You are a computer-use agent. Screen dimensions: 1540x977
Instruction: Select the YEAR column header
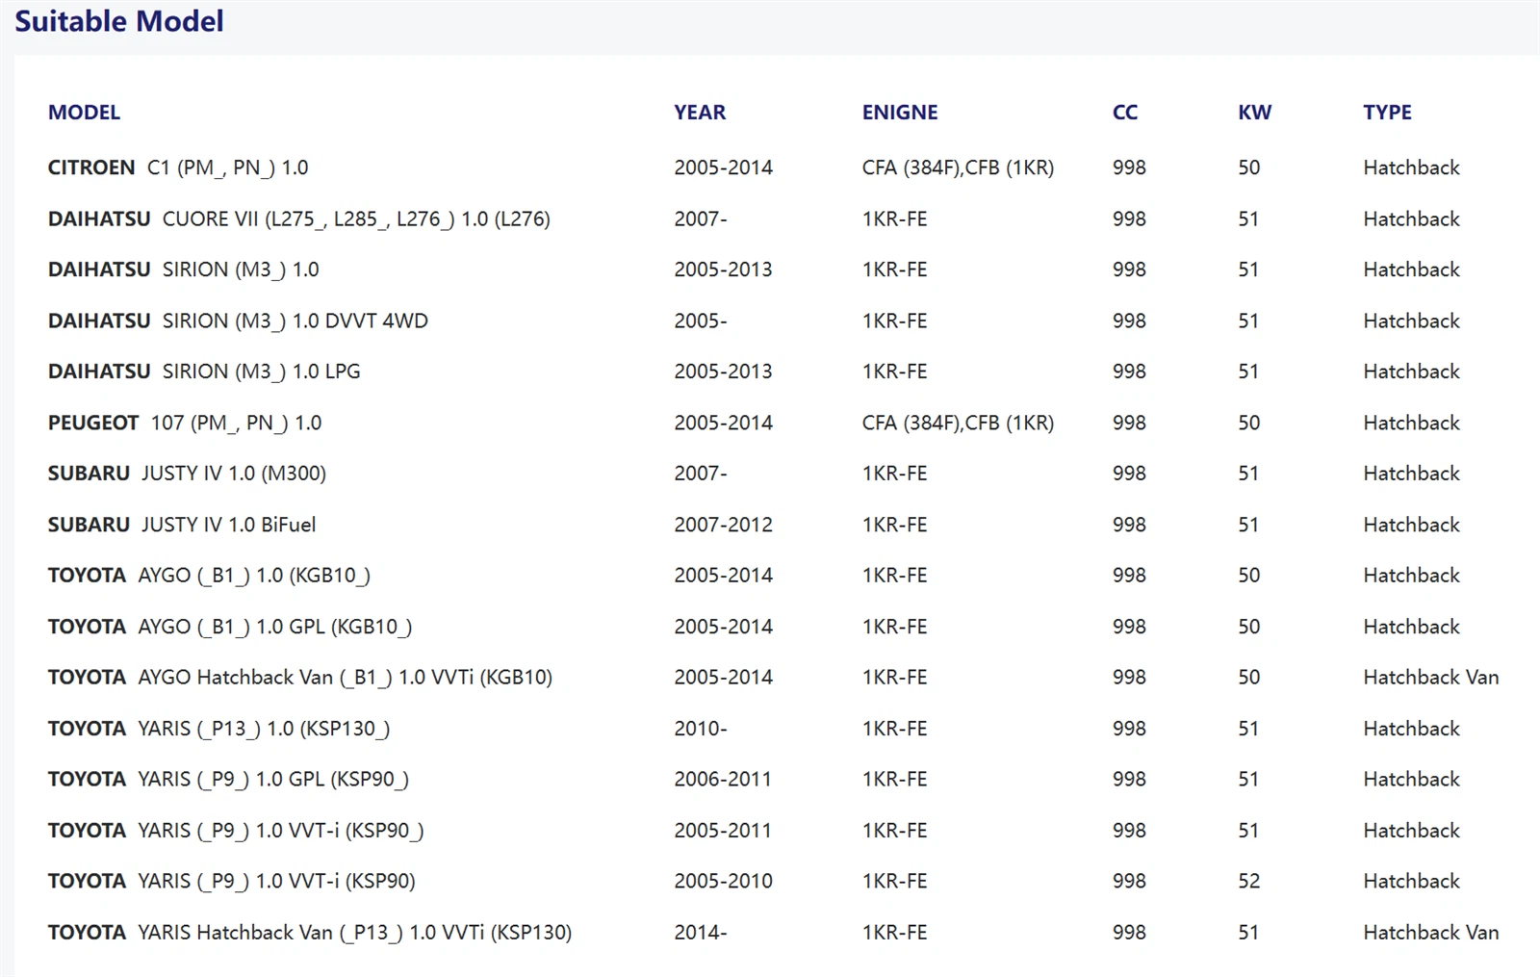700,113
